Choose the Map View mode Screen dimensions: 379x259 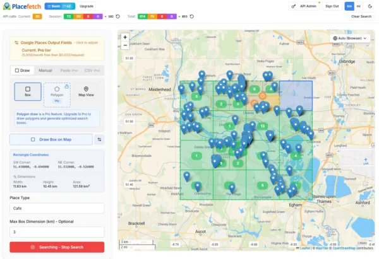pos(86,92)
